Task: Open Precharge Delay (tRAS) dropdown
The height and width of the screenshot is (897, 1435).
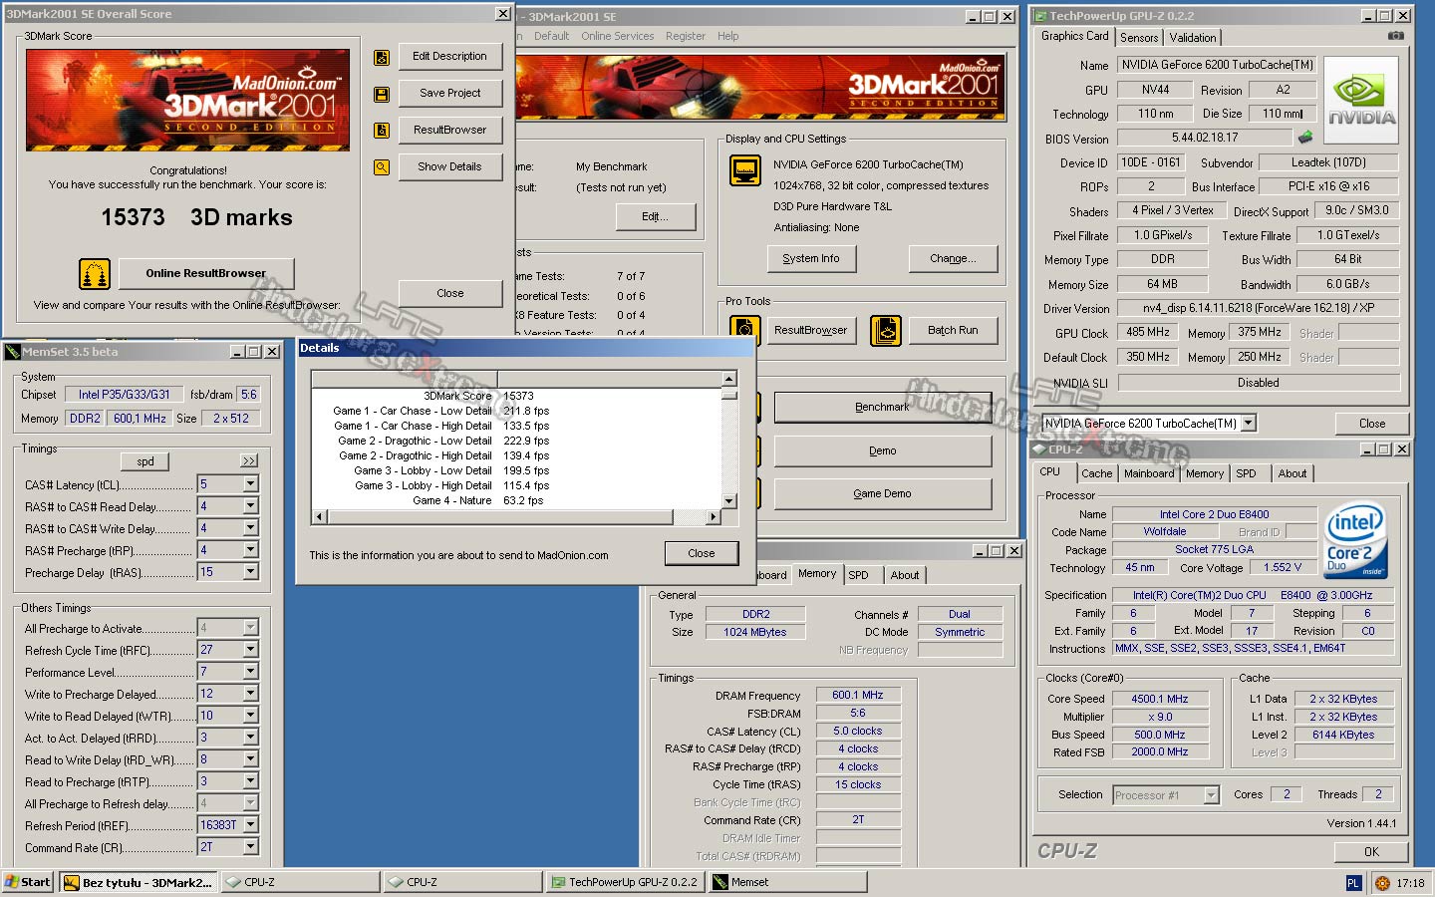Action: (250, 572)
